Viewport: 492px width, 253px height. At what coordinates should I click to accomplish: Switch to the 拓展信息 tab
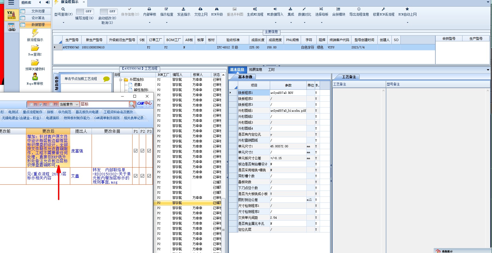pos(255,70)
